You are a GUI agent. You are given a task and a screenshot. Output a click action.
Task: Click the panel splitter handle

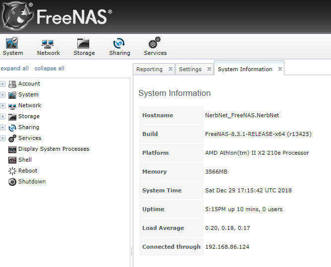(131, 252)
